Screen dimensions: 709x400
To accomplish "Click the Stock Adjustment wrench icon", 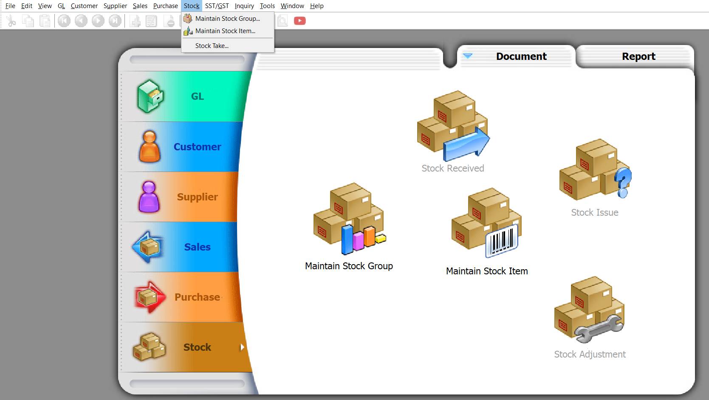I will coord(589,310).
